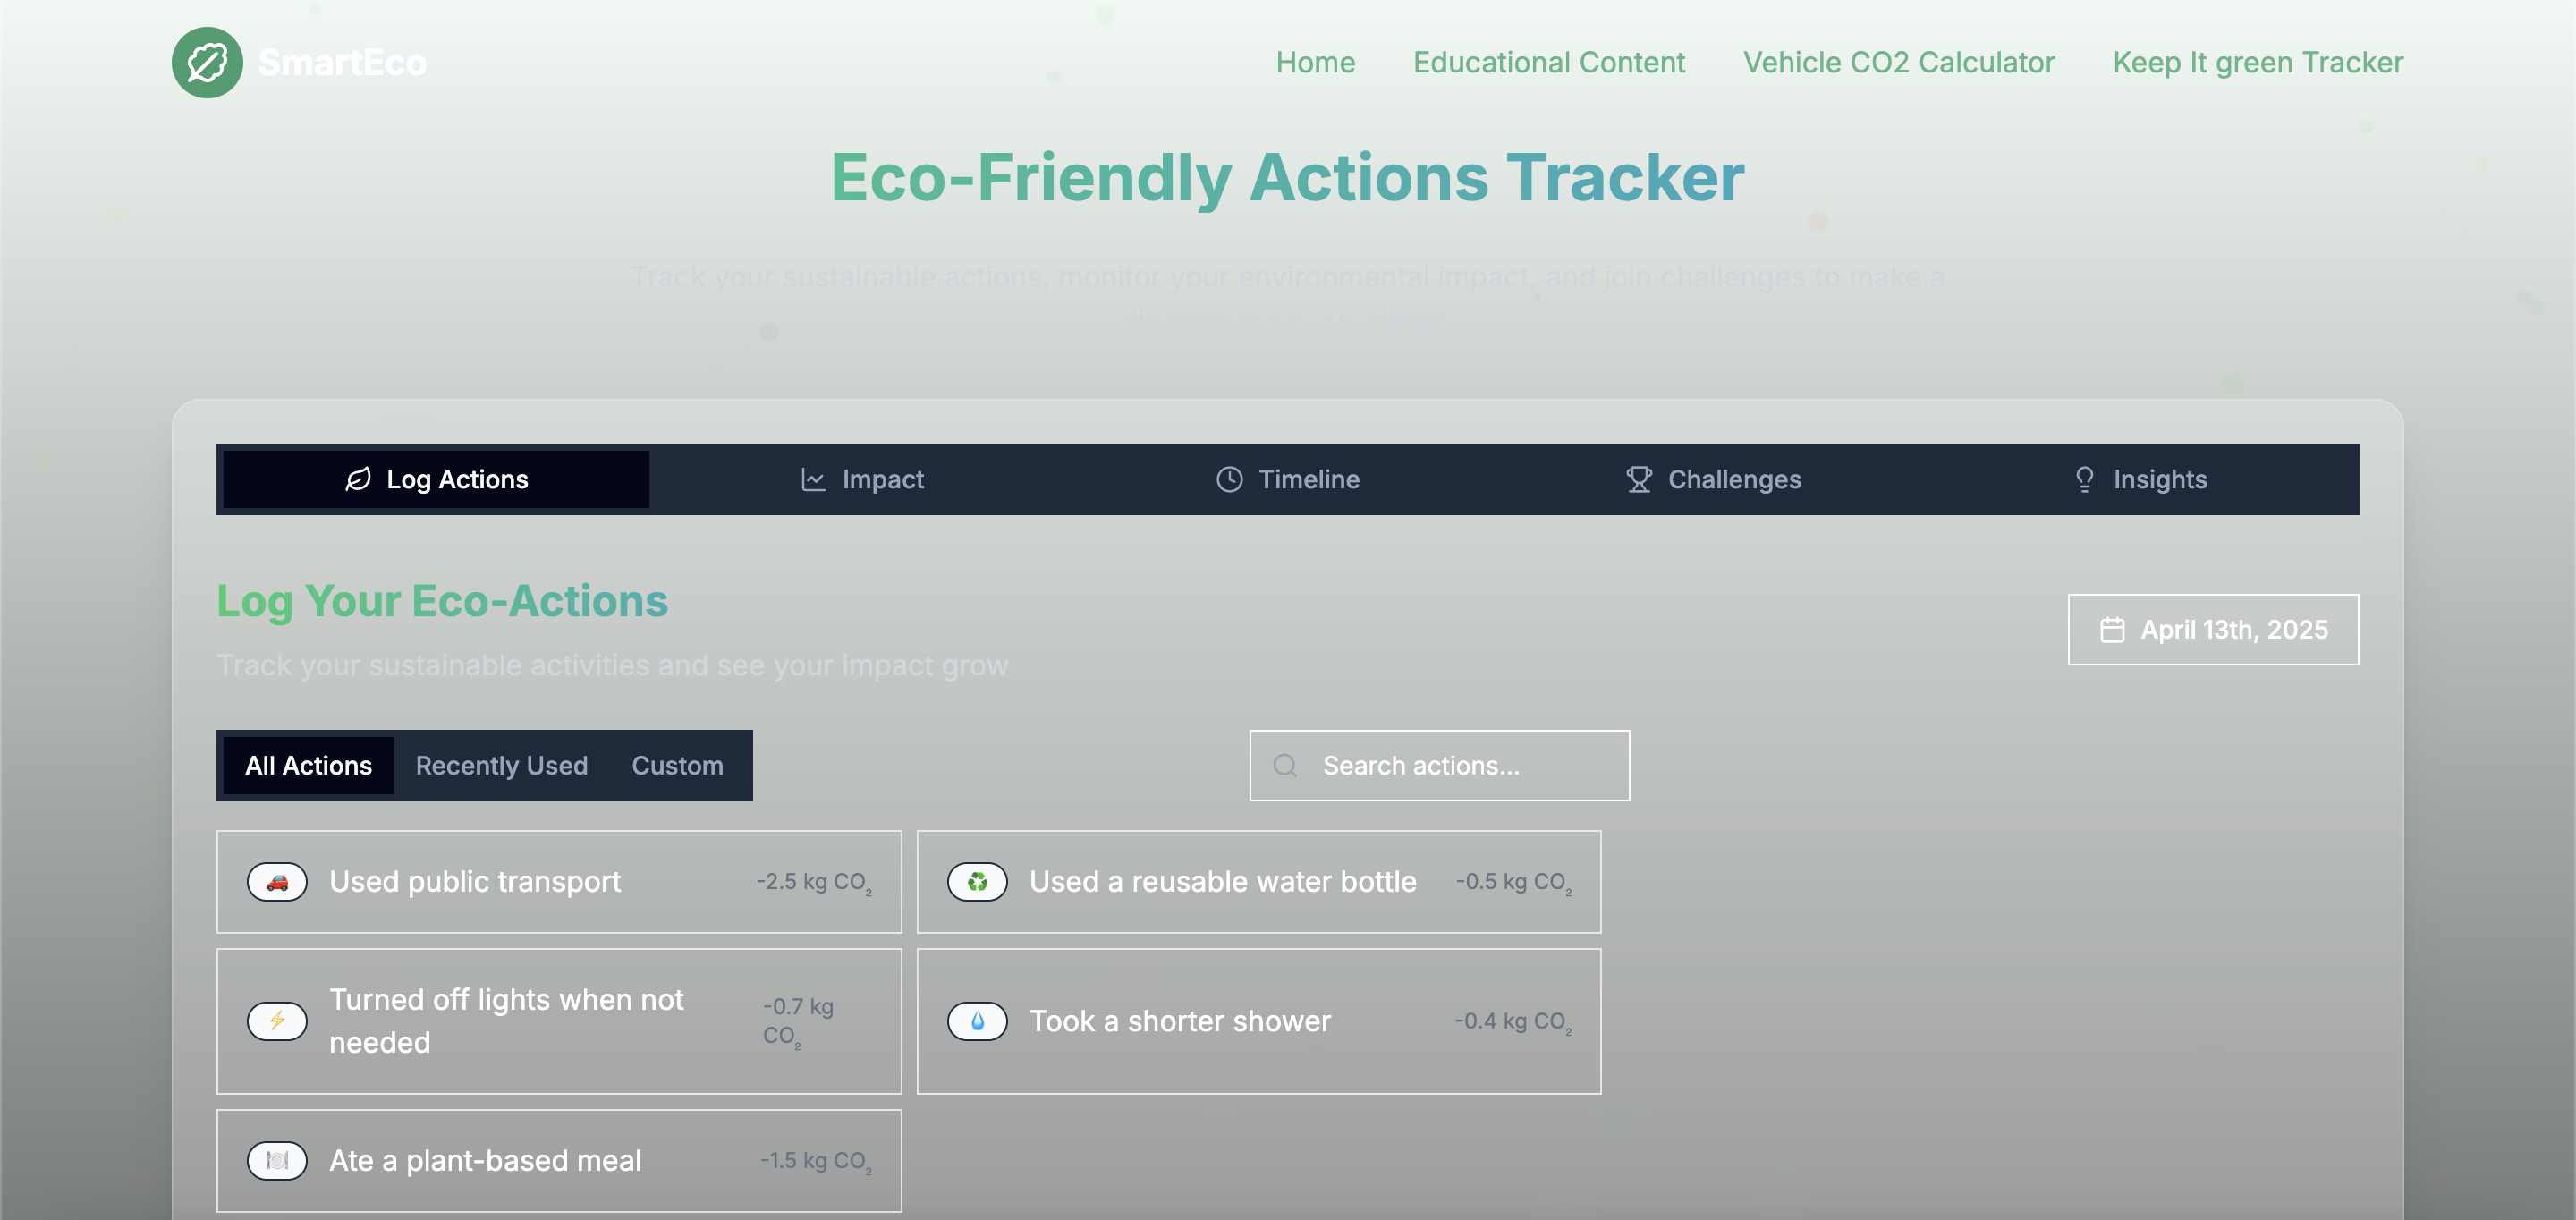This screenshot has height=1220, width=2576.
Task: Go to the Challenges tab
Action: 1714,480
